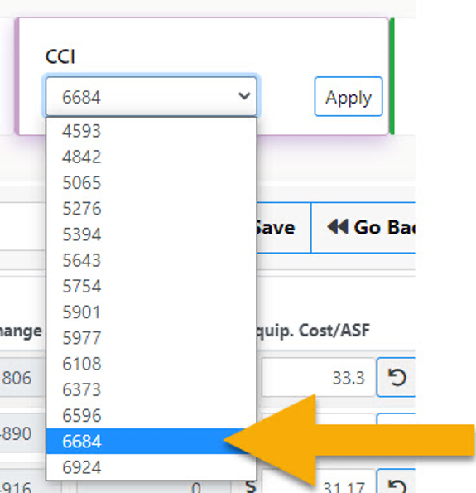Image resolution: width=476 pixels, height=493 pixels.
Task: Select the 5901 list entry
Action: 151,312
